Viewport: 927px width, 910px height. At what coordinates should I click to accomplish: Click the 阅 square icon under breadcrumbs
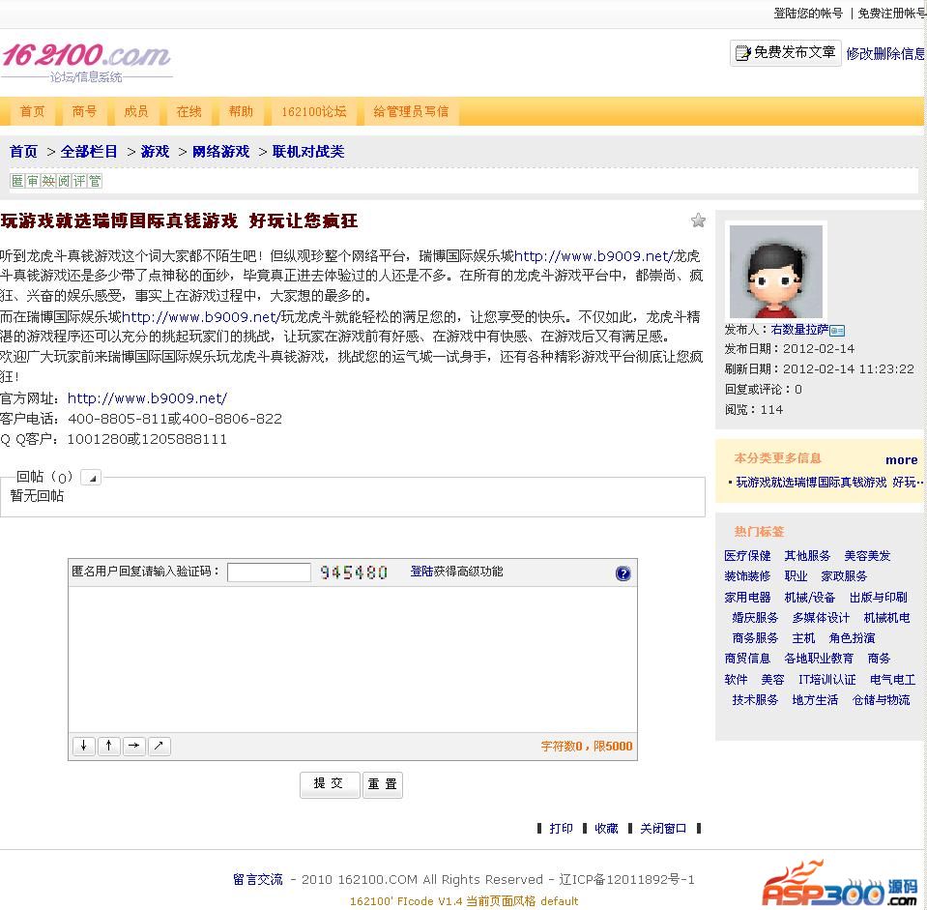click(x=64, y=181)
